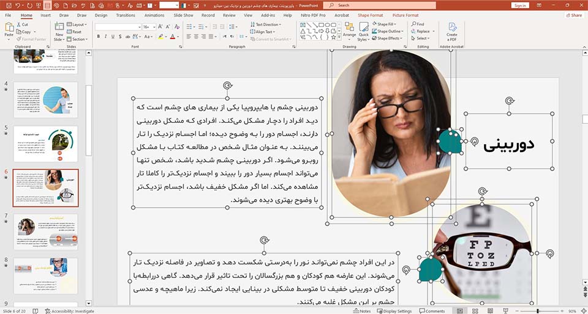This screenshot has height=314, width=588.
Task: Paste clipboard contents
Action: click(9, 31)
